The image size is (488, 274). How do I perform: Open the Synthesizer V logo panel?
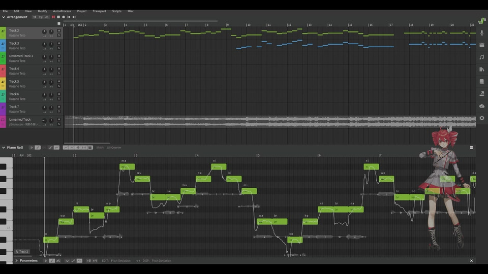(482, 21)
